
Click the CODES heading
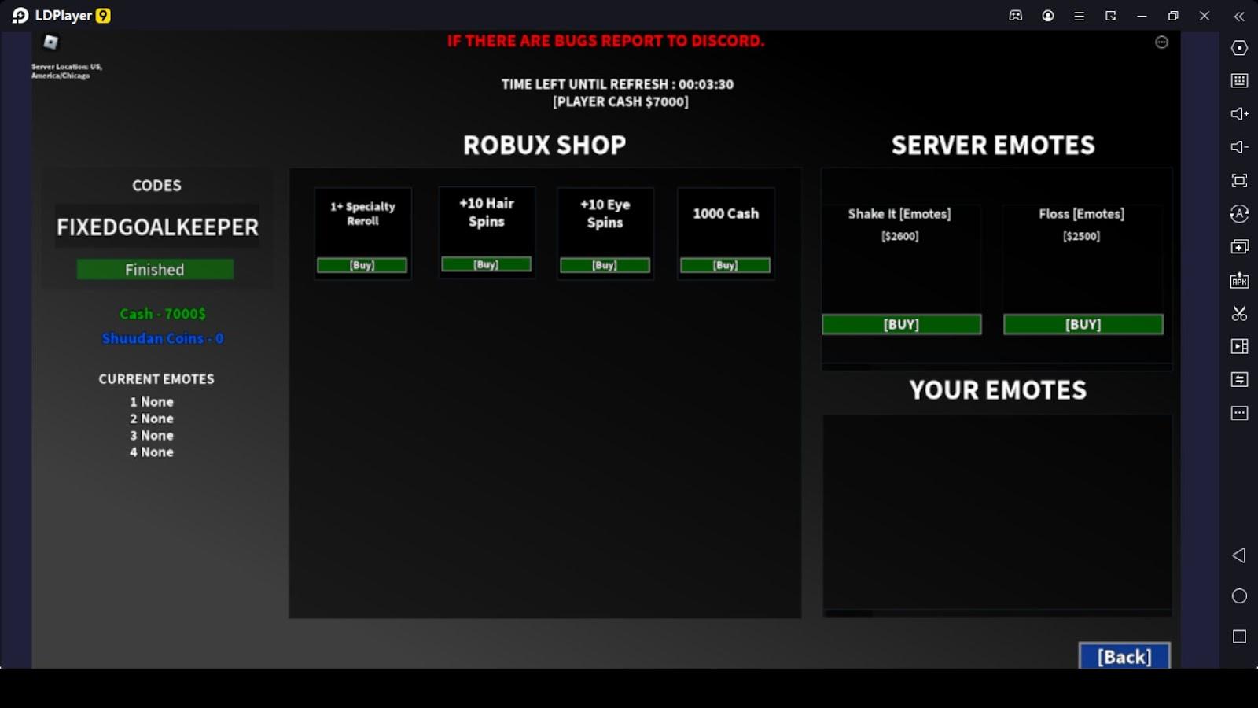(156, 186)
